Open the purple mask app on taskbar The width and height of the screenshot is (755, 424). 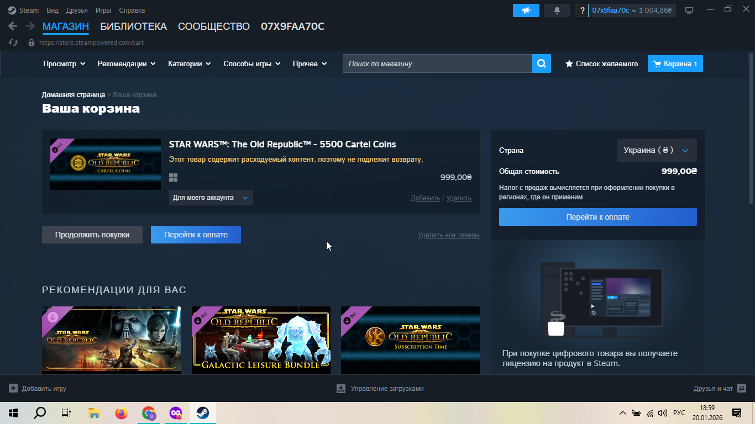point(175,413)
